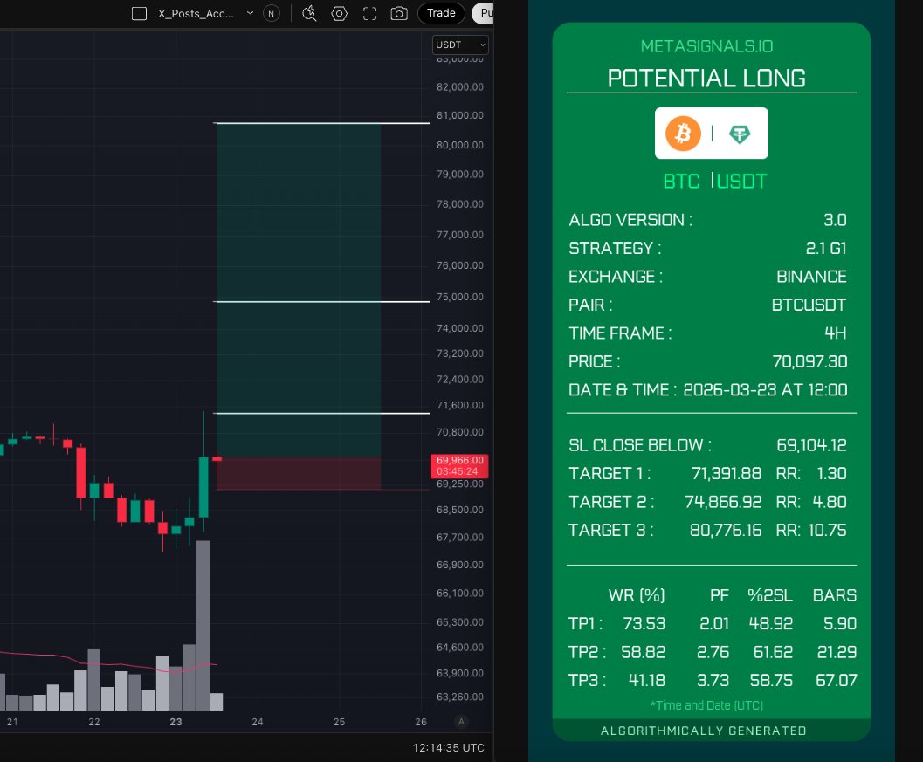Click the pink volume moving average line
The image size is (923, 762).
point(107,660)
